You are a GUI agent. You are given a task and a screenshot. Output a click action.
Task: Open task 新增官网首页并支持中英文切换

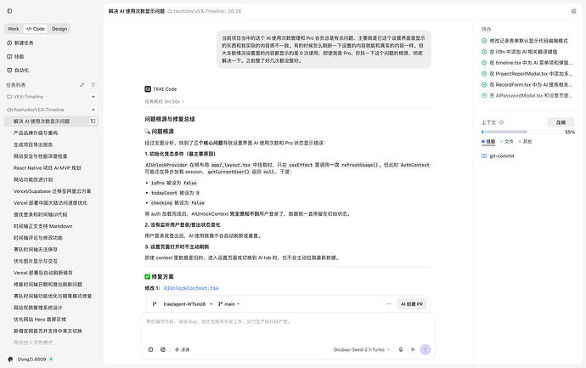[48, 331]
